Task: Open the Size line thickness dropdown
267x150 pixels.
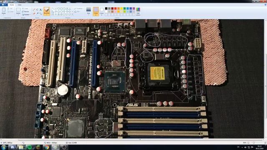Action: 88,11
